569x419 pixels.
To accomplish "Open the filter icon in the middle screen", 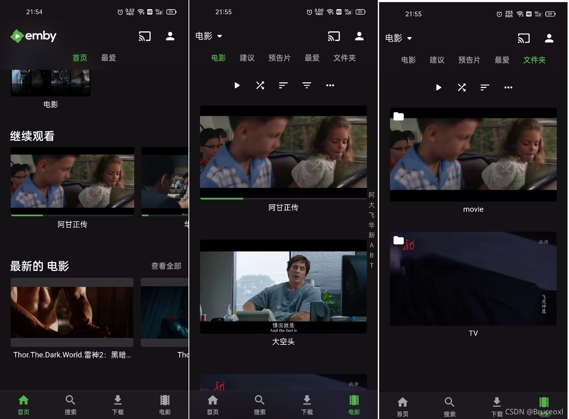I will coord(307,85).
